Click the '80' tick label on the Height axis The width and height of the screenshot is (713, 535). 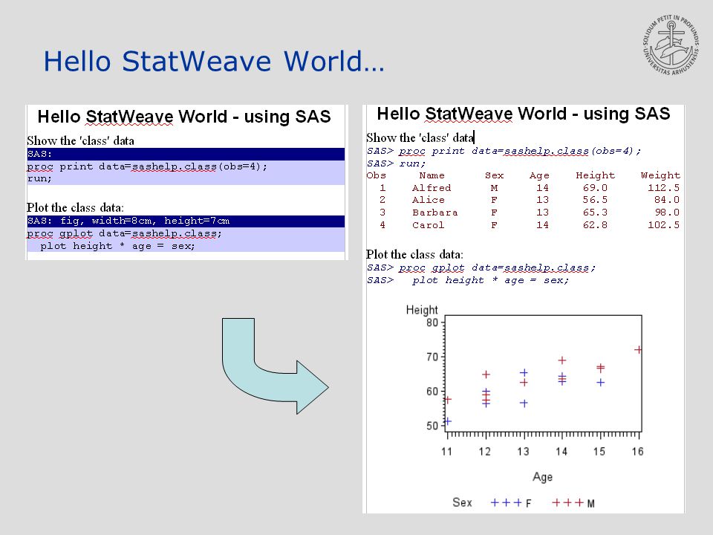point(432,322)
